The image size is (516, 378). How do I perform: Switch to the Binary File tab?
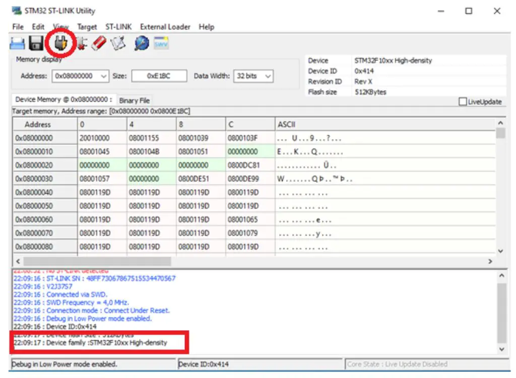tap(134, 100)
